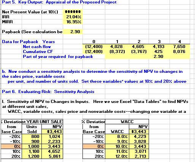Click the Net Present Value (at 10%) label
Image resolution: width=195 pixels, height=162 pixels.
click(30, 12)
